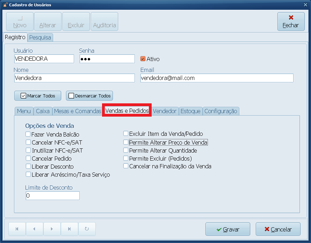This screenshot has height=243, width=311.
Task: Switch to the Pesquisa tab
Action: 40,37
